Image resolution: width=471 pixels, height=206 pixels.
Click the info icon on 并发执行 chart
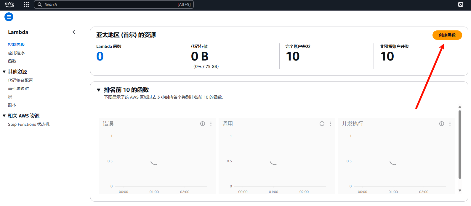pyautogui.click(x=442, y=124)
